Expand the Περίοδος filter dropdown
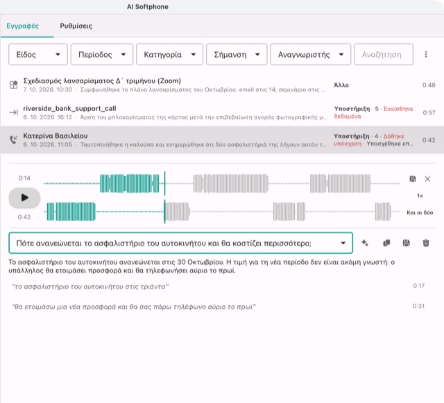This screenshot has width=444, height=403. (102, 54)
